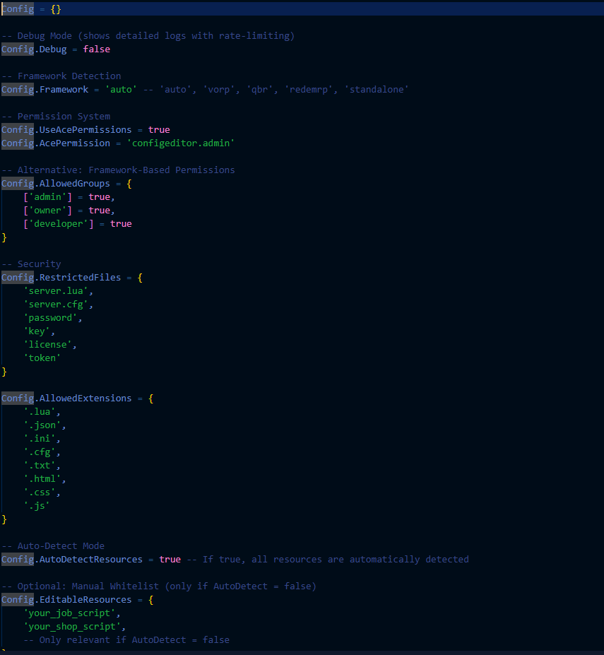604x655 pixels.
Task: Click the 'license' entry under RestrictedFiles
Action: pos(47,344)
